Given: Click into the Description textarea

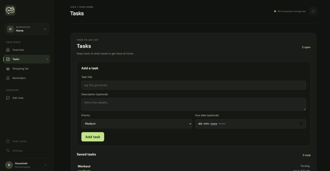Looking at the screenshot, I should [x=194, y=104].
